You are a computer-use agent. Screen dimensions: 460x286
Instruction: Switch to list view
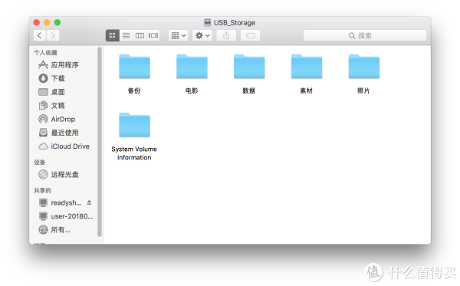click(x=127, y=35)
